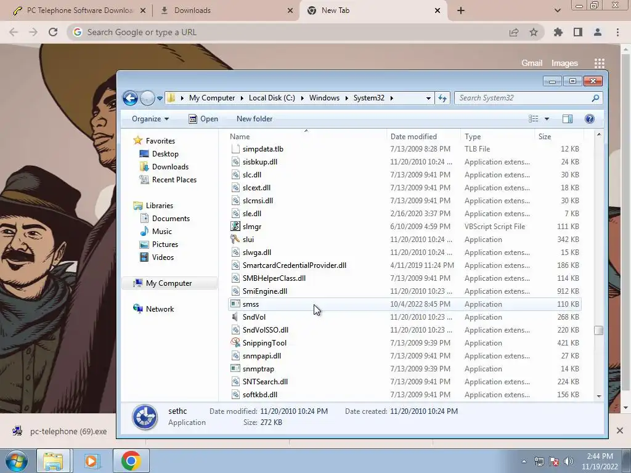Click Local Disk (C:) breadcrumb
The width and height of the screenshot is (631, 473).
[x=272, y=98]
